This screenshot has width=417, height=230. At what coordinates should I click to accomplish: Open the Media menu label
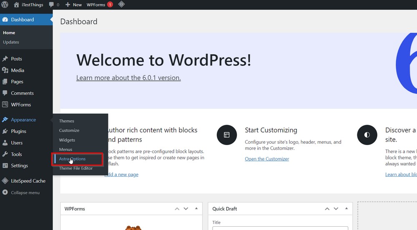click(18, 70)
